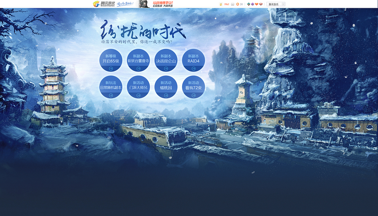Click the arrow icon under 蟠桃园
The image size is (378, 216).
166,95
